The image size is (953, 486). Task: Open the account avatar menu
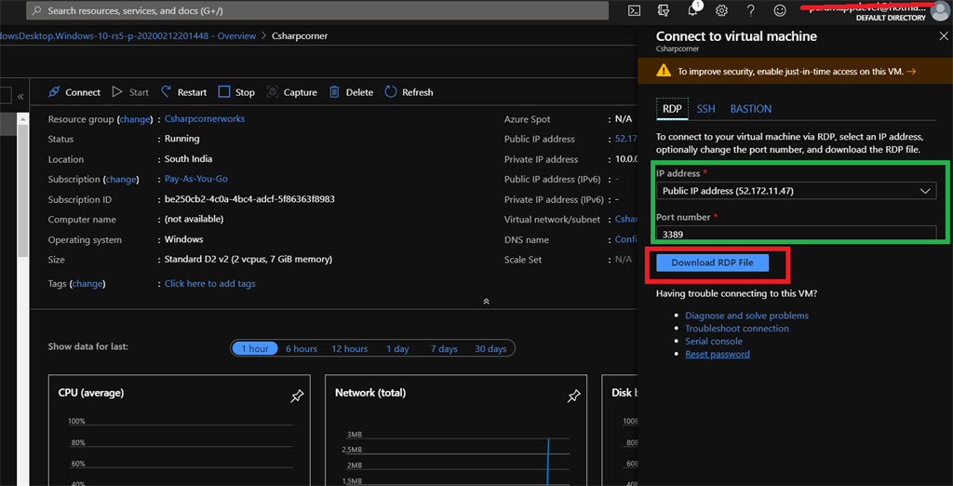[940, 11]
